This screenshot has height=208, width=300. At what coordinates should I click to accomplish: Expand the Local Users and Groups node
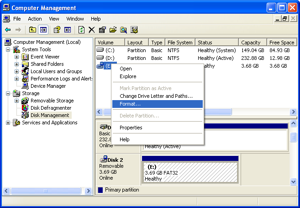point(16,71)
